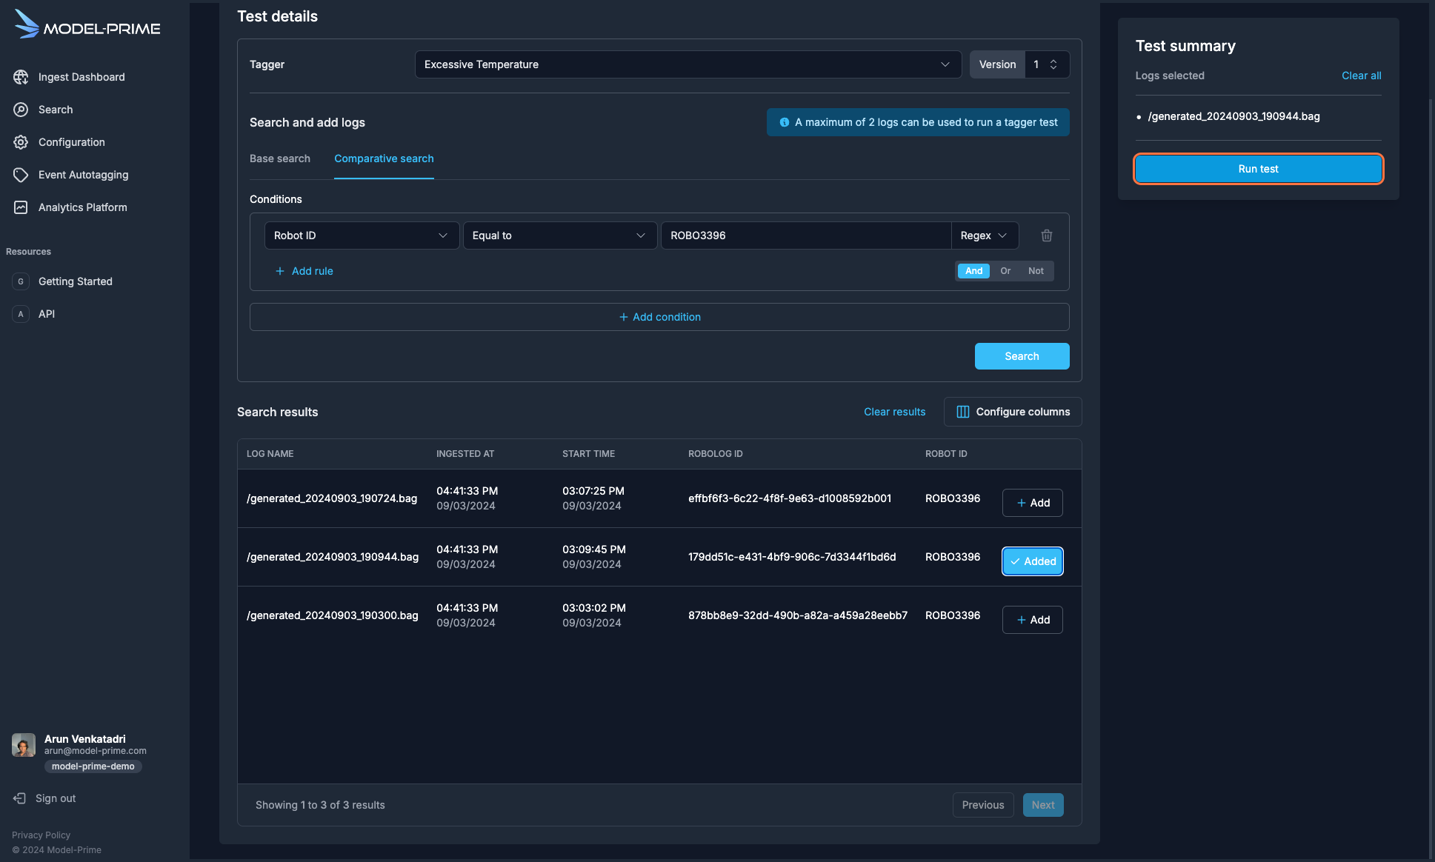The height and width of the screenshot is (862, 1435).
Task: Open Privacy Policy link
Action: 41,835
